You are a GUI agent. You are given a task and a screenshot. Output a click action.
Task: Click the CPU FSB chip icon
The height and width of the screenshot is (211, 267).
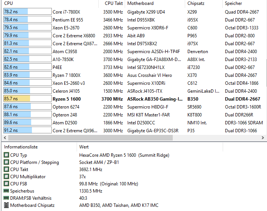click(6, 183)
